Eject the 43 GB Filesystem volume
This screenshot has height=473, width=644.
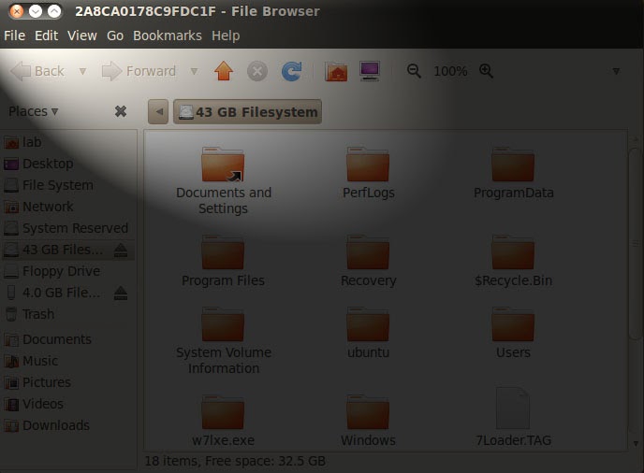pyautogui.click(x=121, y=250)
